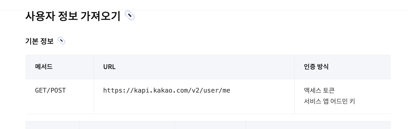The width and height of the screenshot is (408, 129).
Task: Click the second header cell of the lower table
Action: tap(127, 125)
